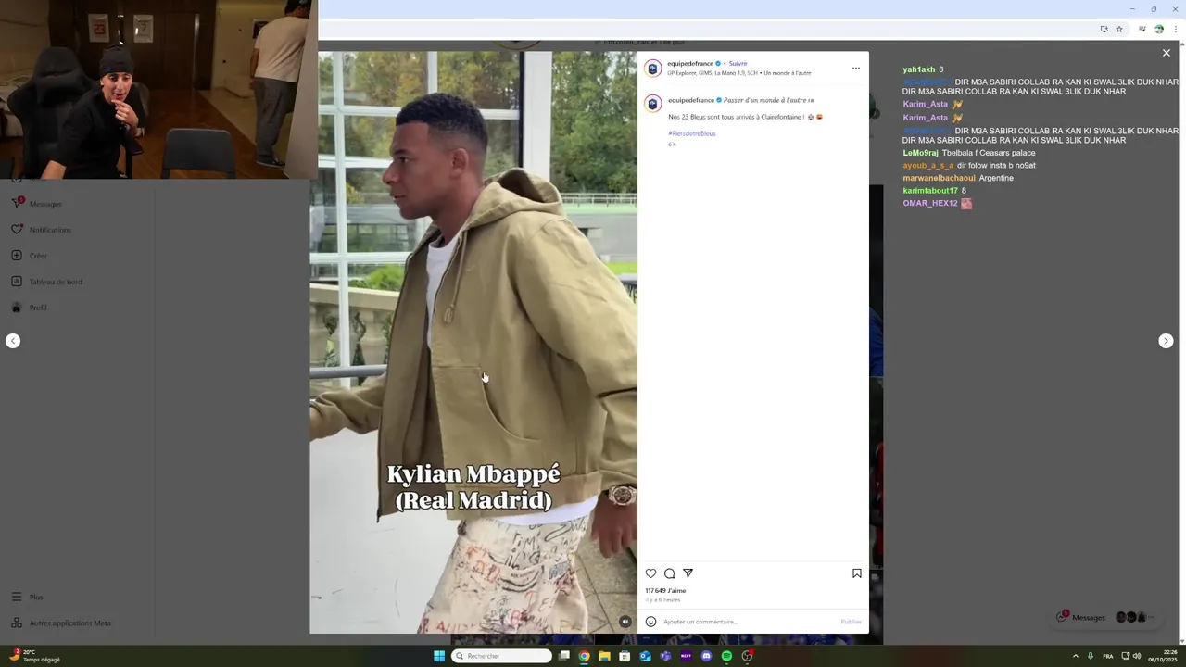Click chat username ayoub_a_s_a

928,166
